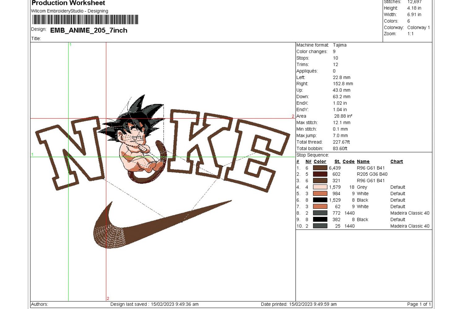Click the EndY value 1.04 in
The width and height of the screenshot is (465, 309).
click(340, 110)
